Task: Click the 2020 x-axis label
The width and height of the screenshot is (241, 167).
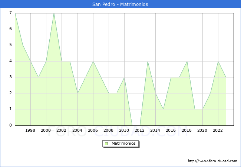Action: [x=202, y=130]
